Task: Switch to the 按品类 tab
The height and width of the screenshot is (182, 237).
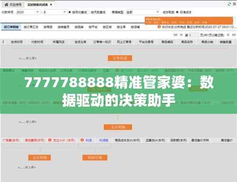Action: click(79, 27)
